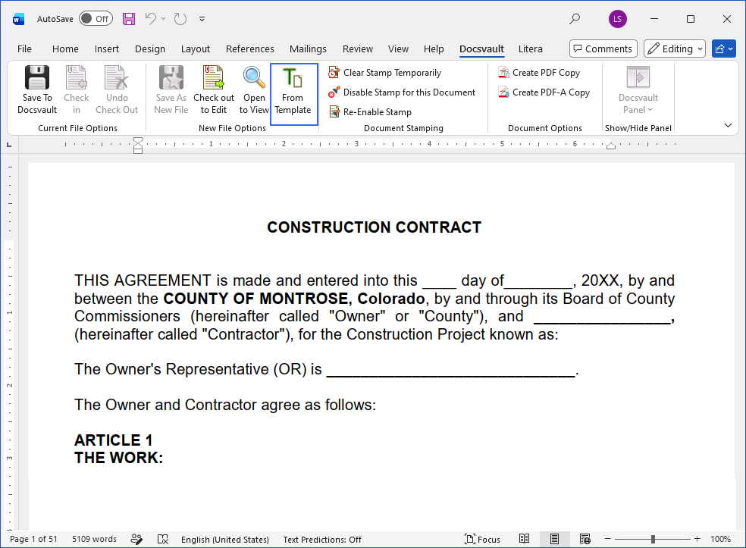Open the Undo history dropdown arrow
The height and width of the screenshot is (548, 746).
click(x=163, y=19)
